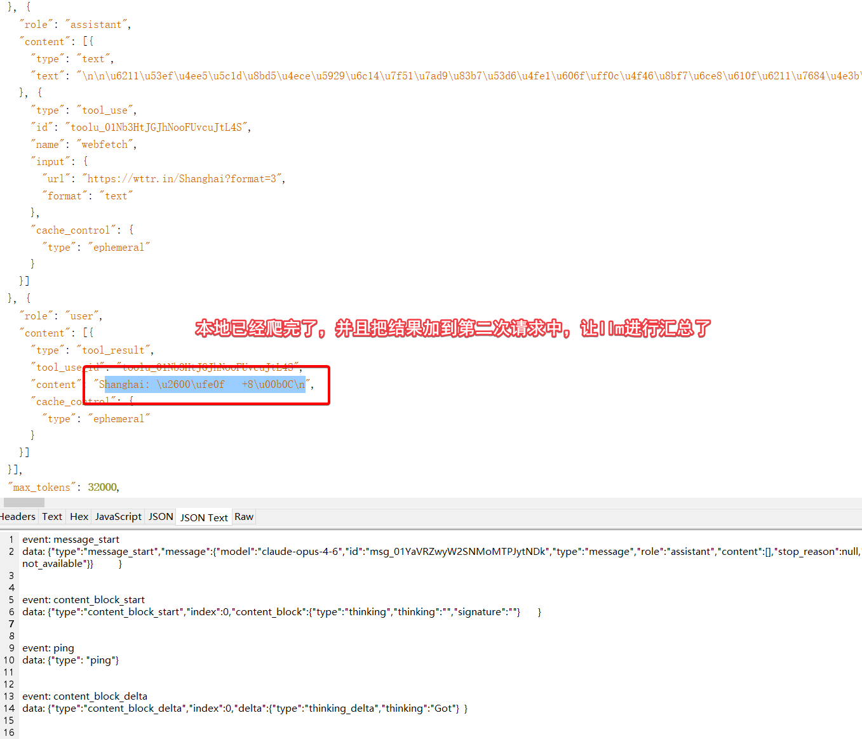Image resolution: width=862 pixels, height=739 pixels.
Task: Show the Raw response tab
Action: (x=244, y=517)
